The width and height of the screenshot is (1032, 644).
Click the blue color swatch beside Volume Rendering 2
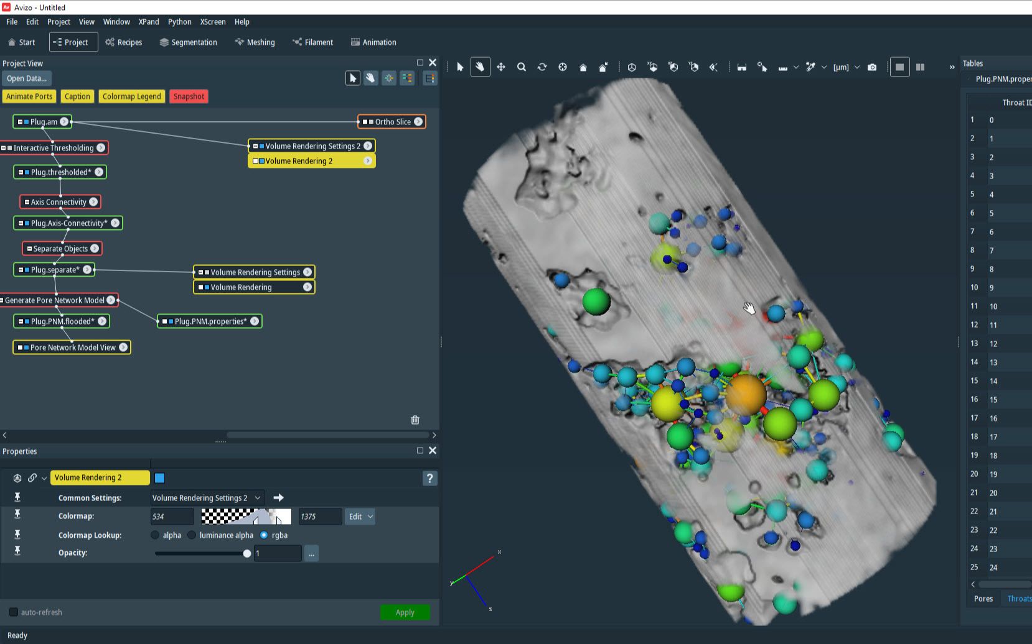coord(159,478)
